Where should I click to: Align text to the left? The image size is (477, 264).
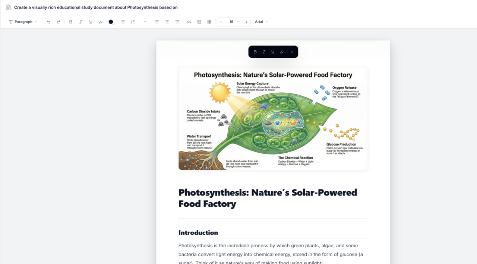coord(157,22)
